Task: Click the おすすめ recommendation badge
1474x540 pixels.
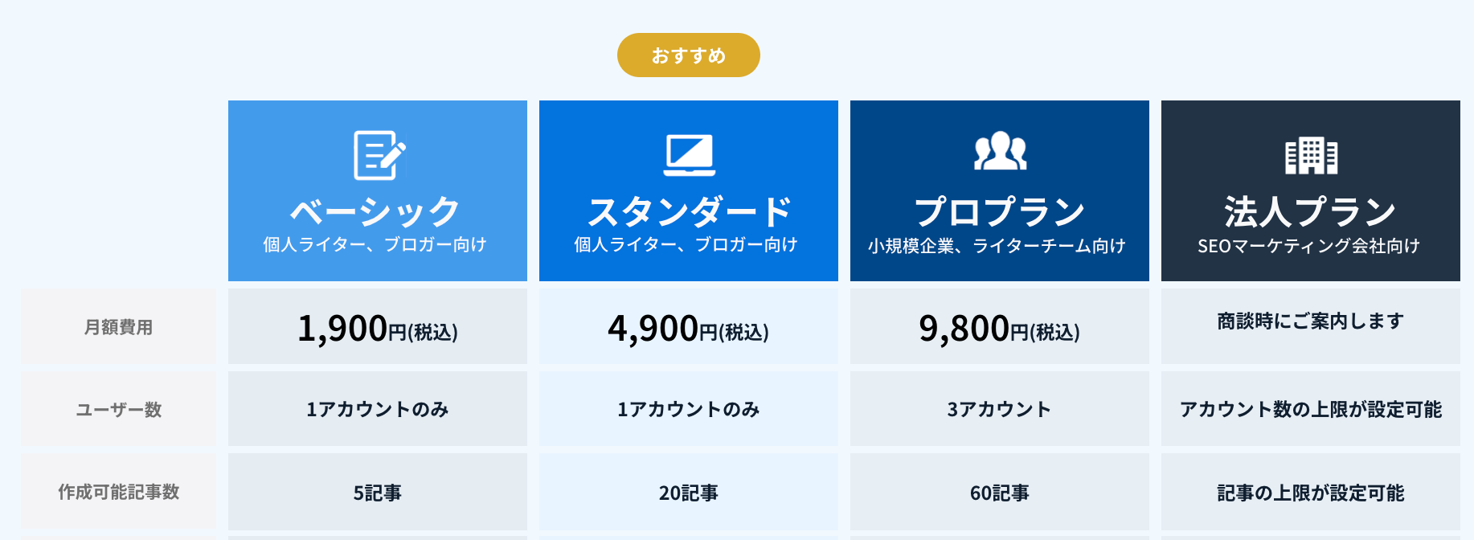Action: (688, 55)
